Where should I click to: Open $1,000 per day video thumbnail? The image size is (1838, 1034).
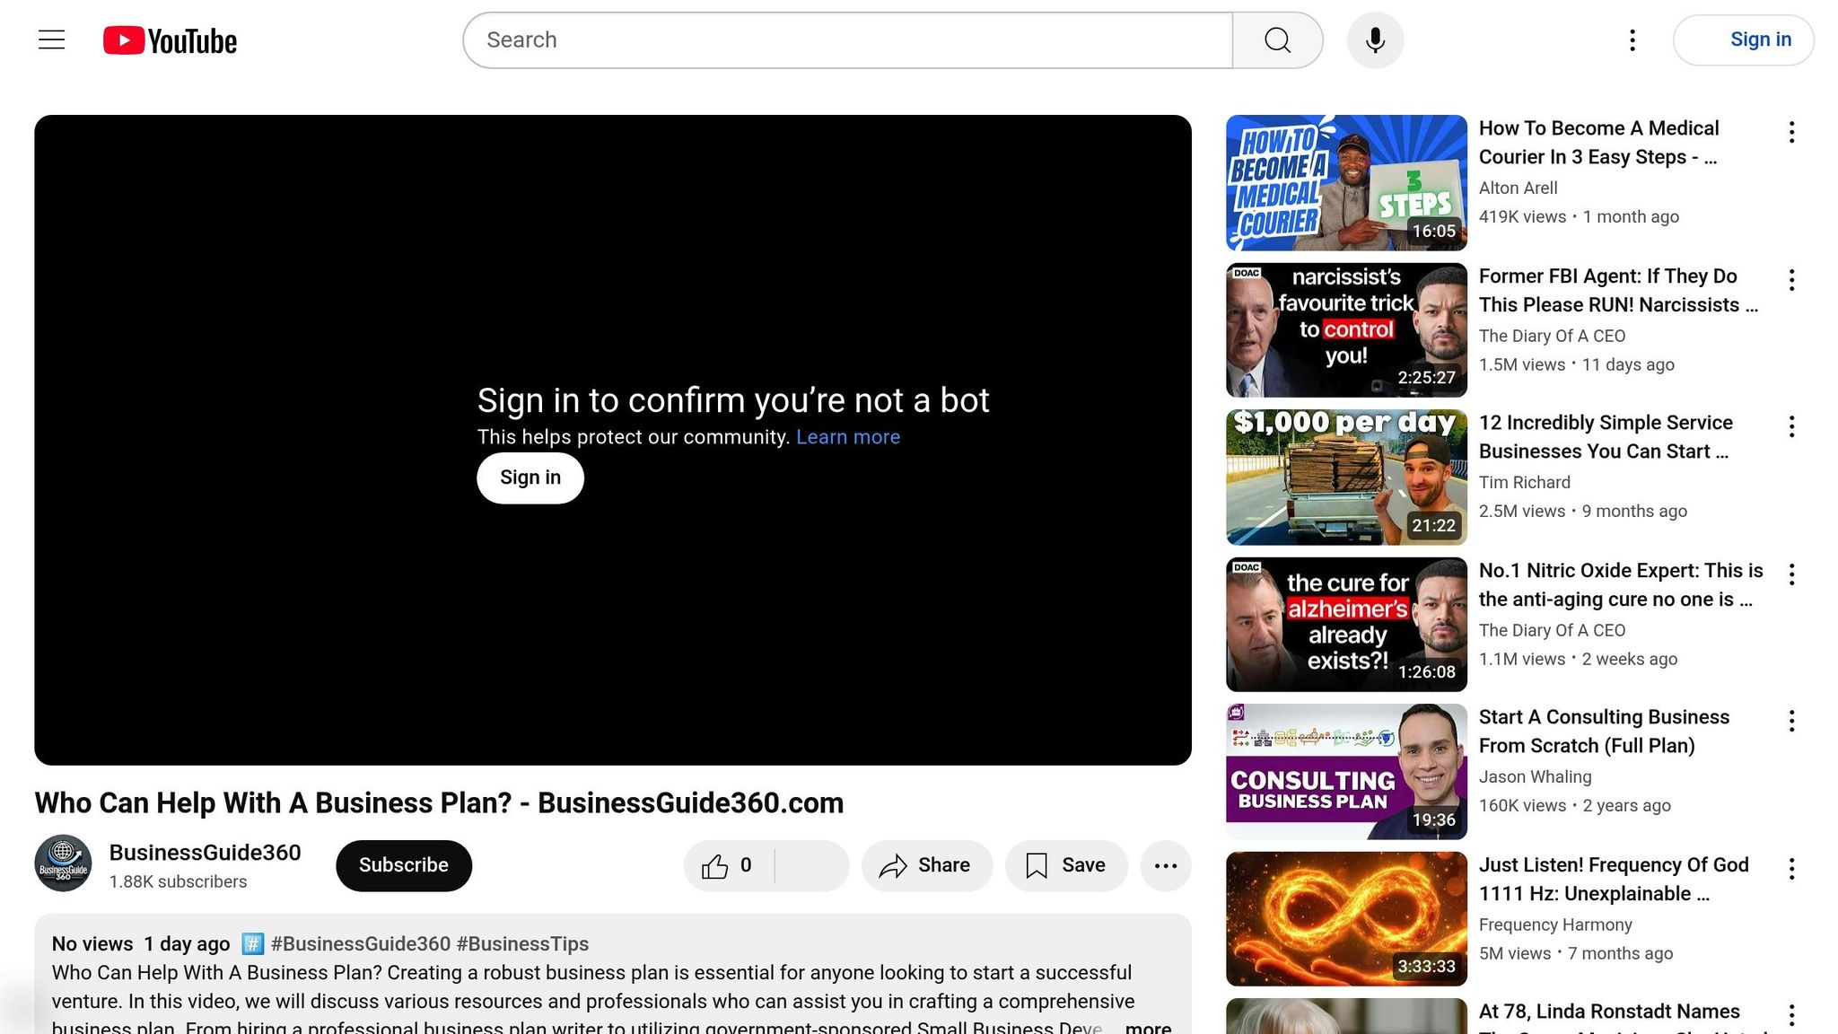(x=1346, y=478)
